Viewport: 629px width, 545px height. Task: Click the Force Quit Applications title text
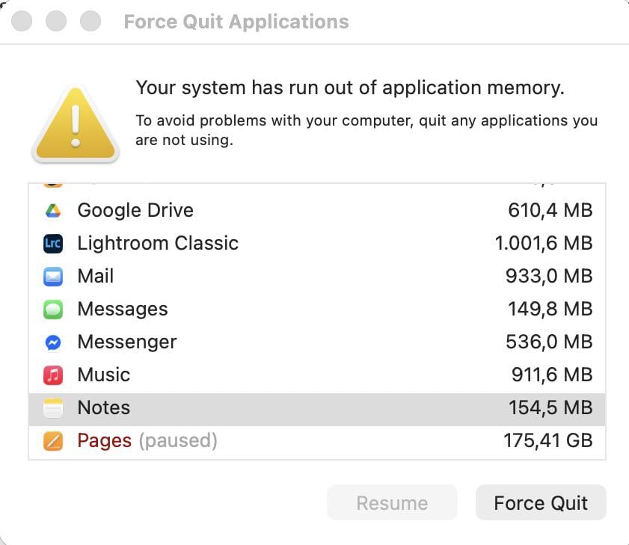click(236, 22)
